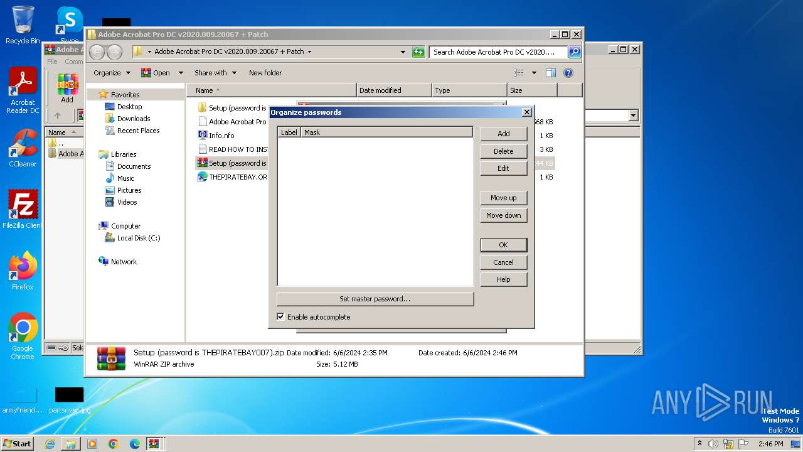This screenshot has width=803, height=452.
Task: Open Music library
Action: [x=125, y=178]
